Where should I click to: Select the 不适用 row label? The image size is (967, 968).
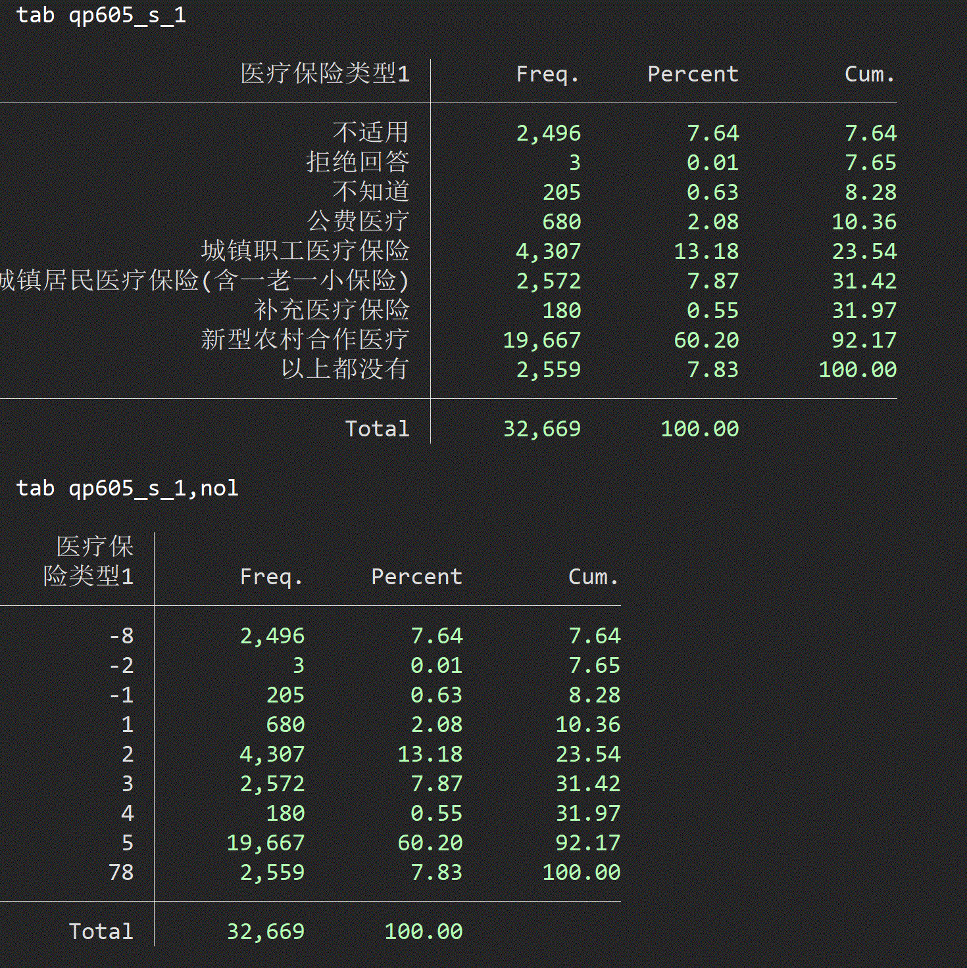[x=370, y=133]
